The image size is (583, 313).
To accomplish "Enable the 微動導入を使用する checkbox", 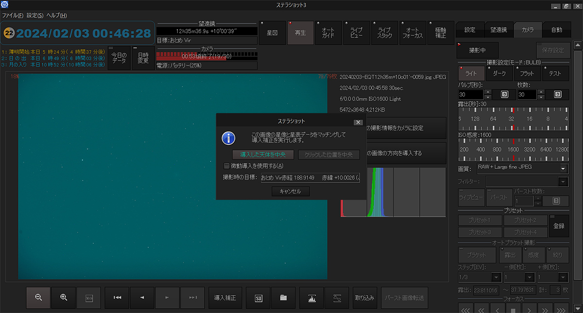I will click(227, 166).
